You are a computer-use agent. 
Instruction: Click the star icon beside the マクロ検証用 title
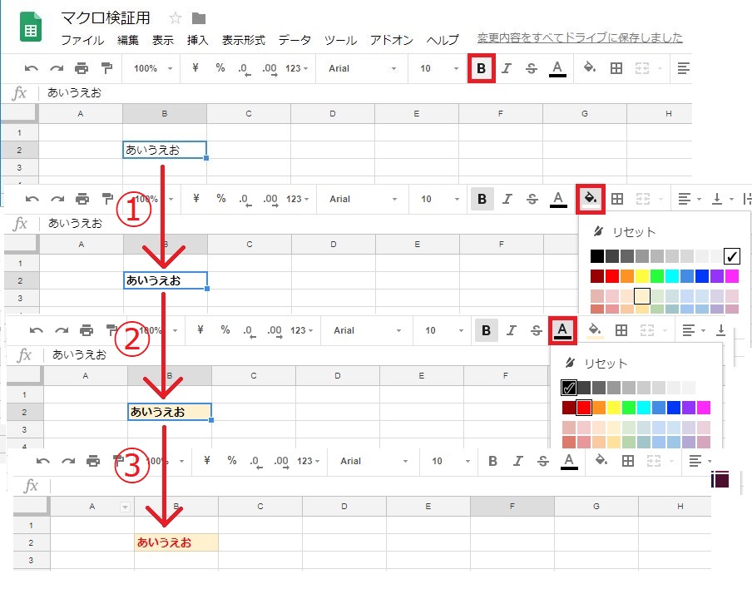click(176, 18)
